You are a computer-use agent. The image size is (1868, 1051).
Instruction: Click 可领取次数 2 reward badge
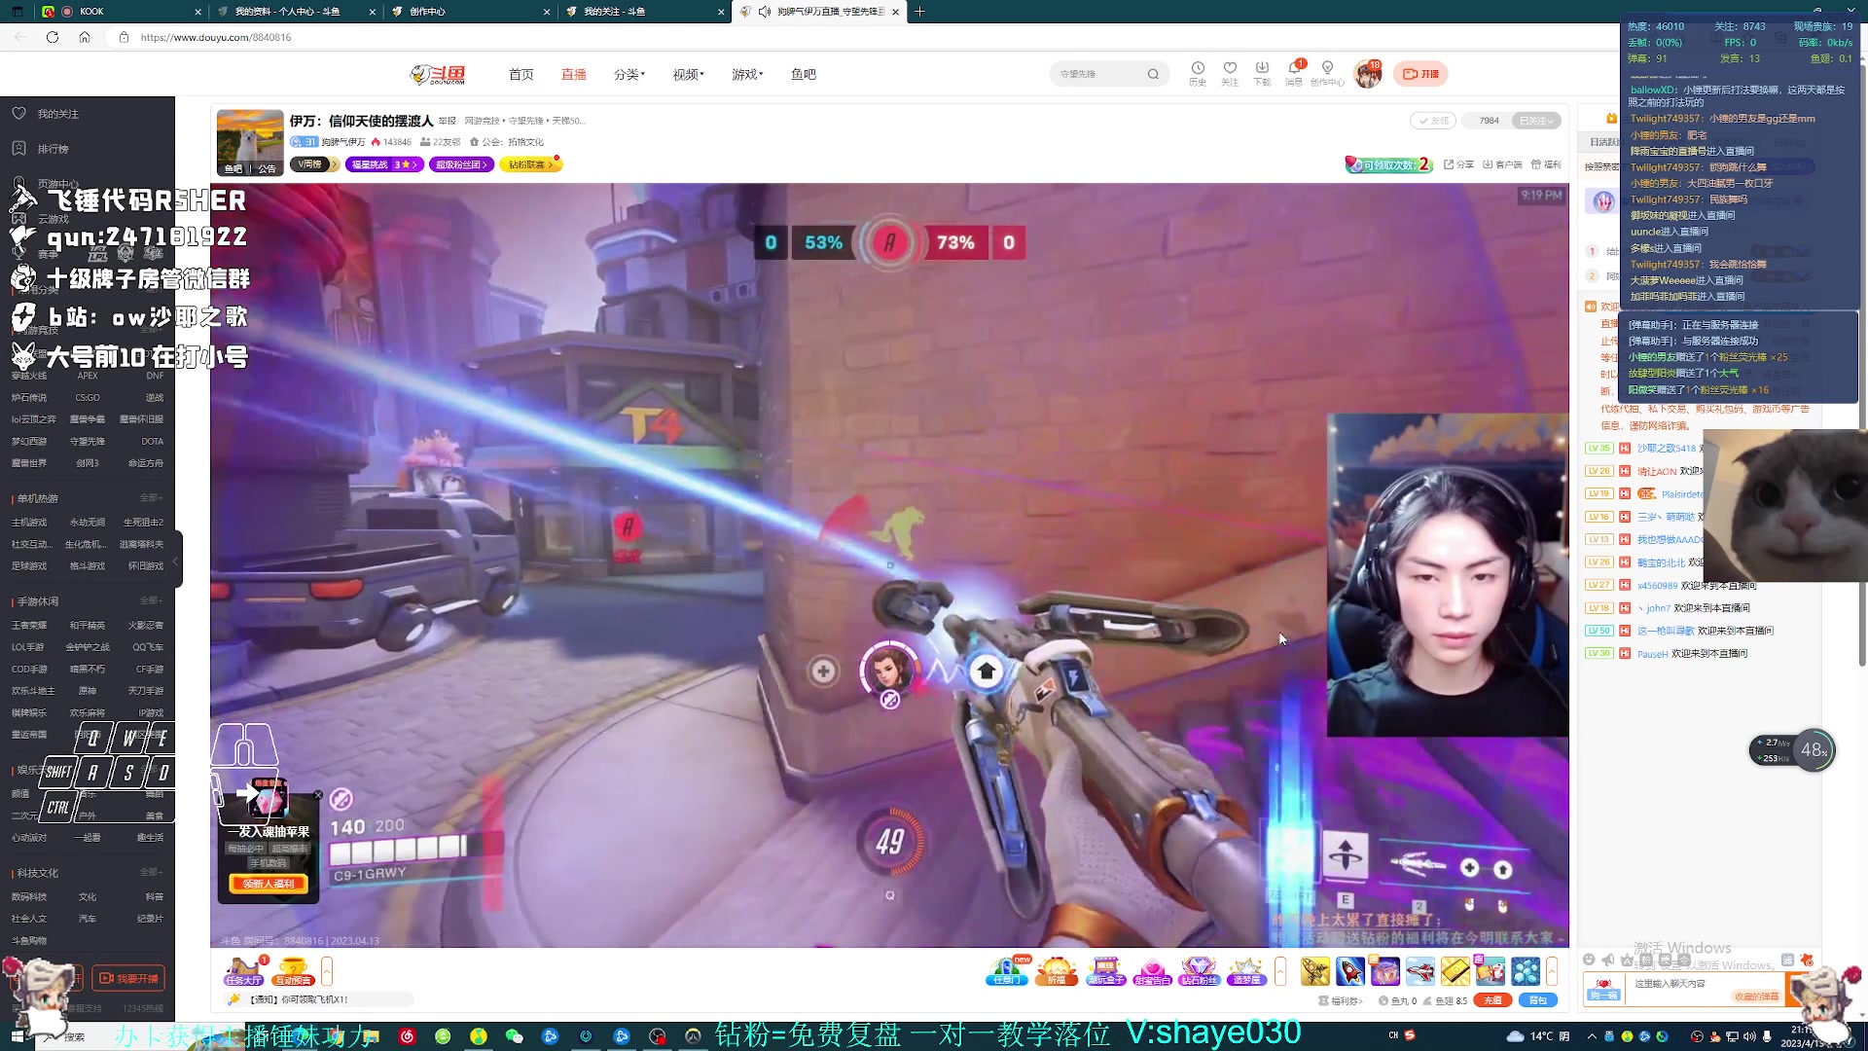point(1387,164)
